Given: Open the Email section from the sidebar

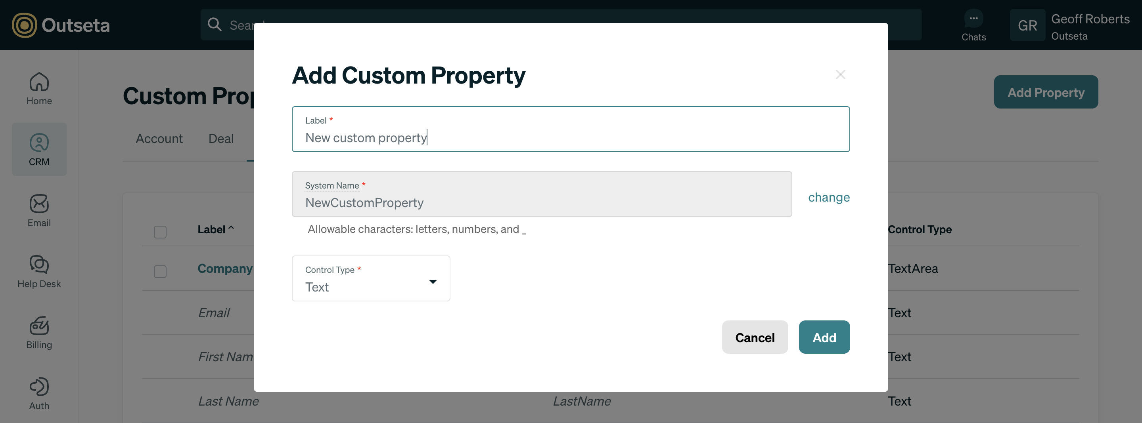Looking at the screenshot, I should (39, 210).
